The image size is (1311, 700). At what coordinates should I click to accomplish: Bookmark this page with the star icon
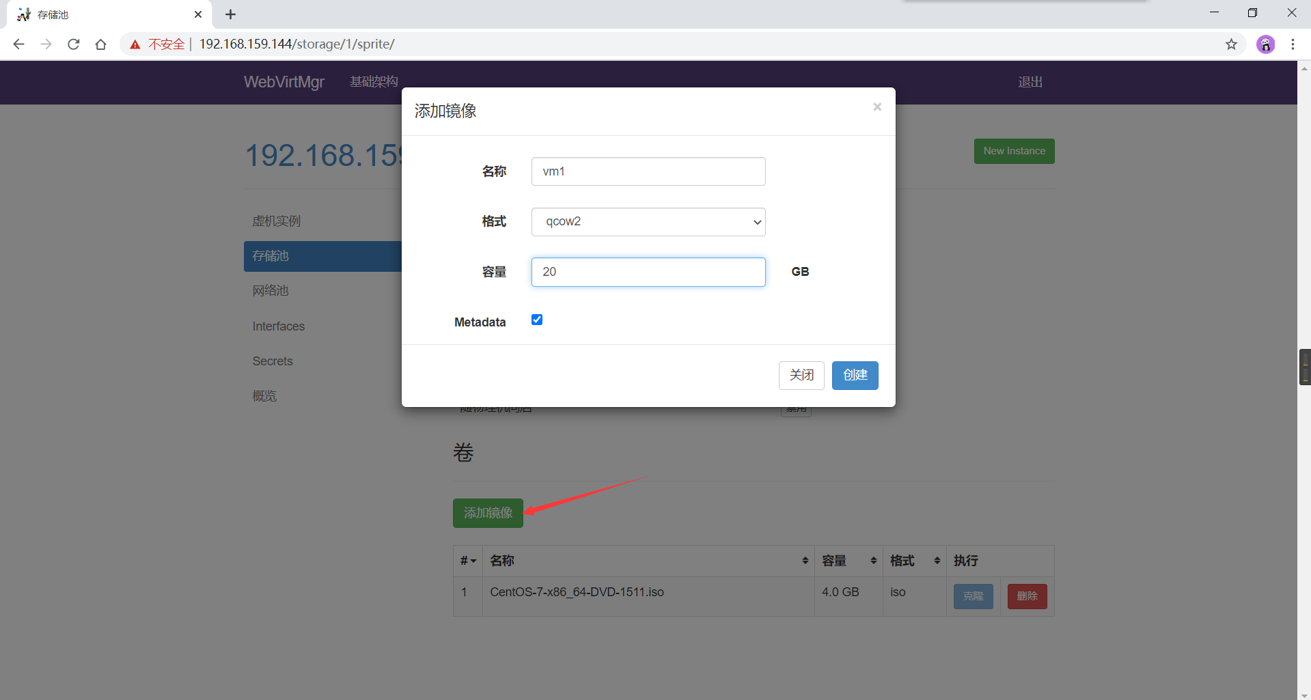[x=1231, y=44]
